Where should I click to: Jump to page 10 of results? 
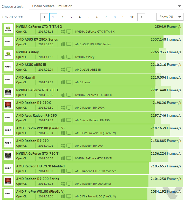point(132,17)
